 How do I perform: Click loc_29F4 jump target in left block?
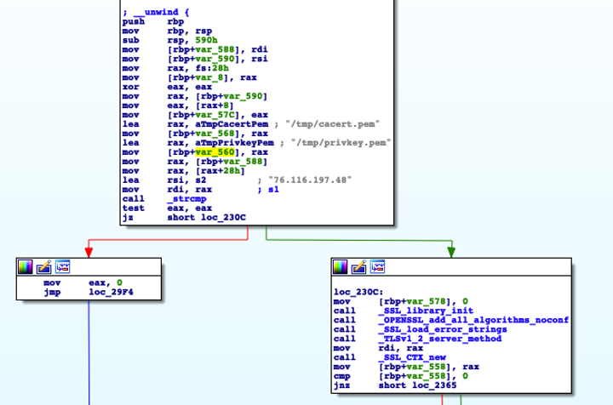pos(106,291)
